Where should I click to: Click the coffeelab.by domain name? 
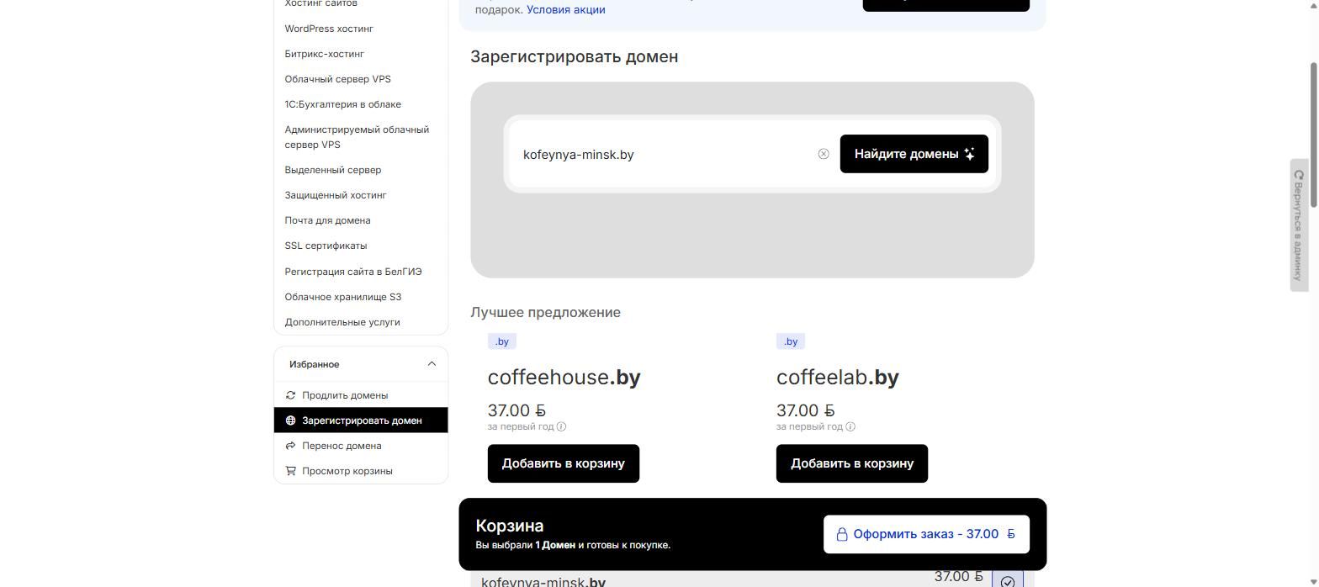tap(838, 378)
